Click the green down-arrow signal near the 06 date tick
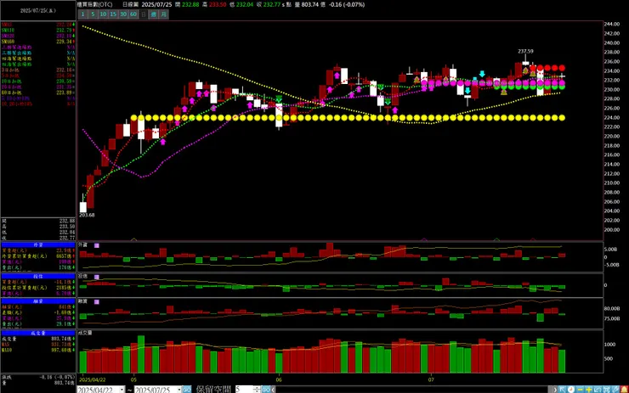The width and height of the screenshot is (629, 393). [x=279, y=99]
